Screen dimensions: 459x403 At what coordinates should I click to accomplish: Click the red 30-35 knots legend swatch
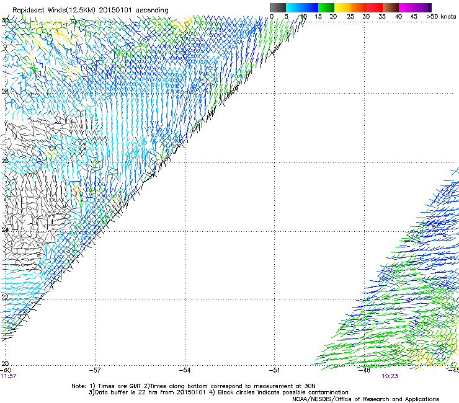(x=375, y=7)
